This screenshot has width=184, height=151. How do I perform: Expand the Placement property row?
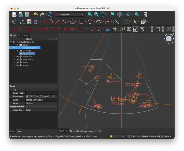[11, 97]
